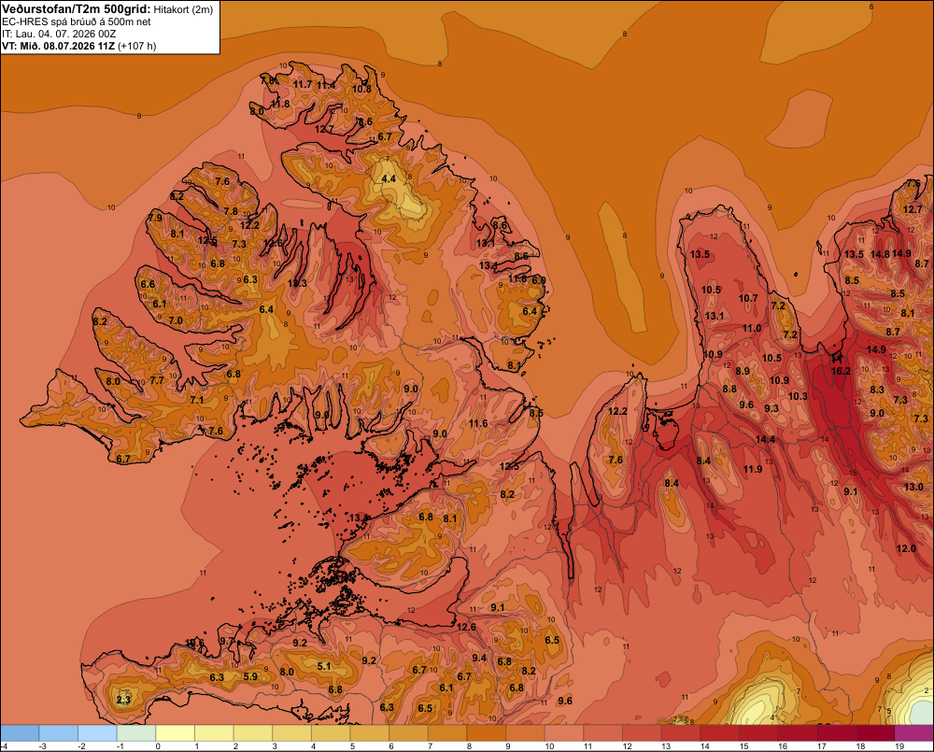The width and height of the screenshot is (934, 752).
Task: Click the 9.3 temperature value on map
Action: pos(771,408)
